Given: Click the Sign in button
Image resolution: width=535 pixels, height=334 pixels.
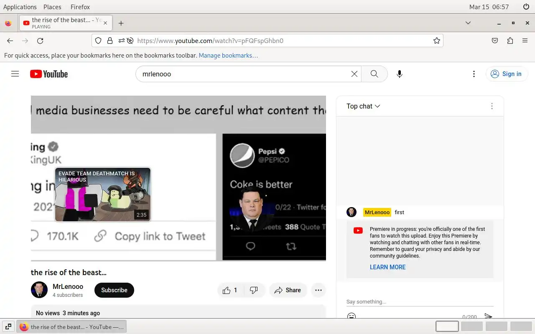Looking at the screenshot, I should [x=507, y=74].
